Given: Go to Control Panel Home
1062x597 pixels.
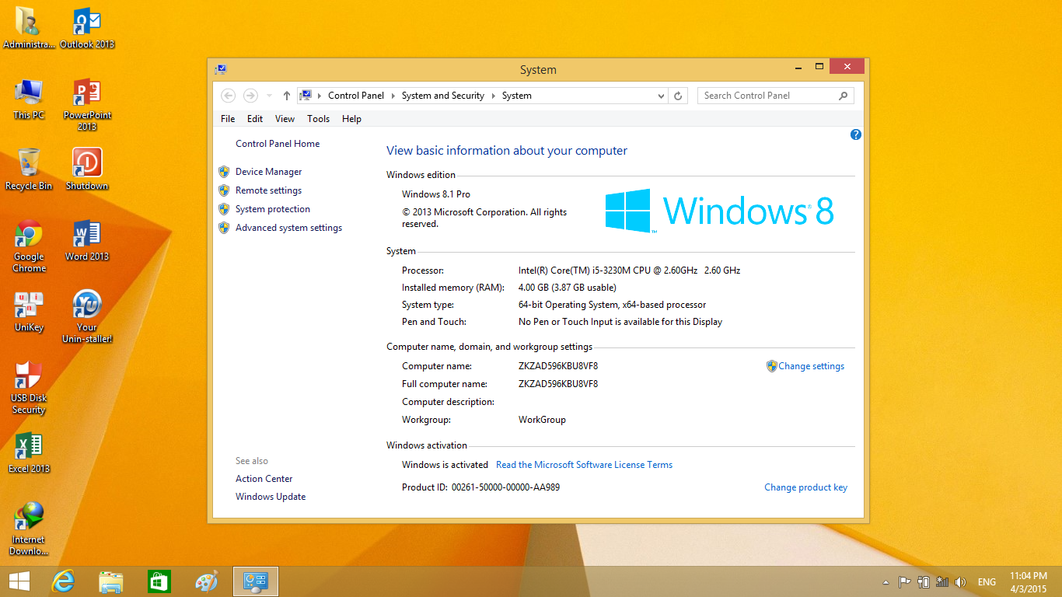Looking at the screenshot, I should click(x=278, y=144).
